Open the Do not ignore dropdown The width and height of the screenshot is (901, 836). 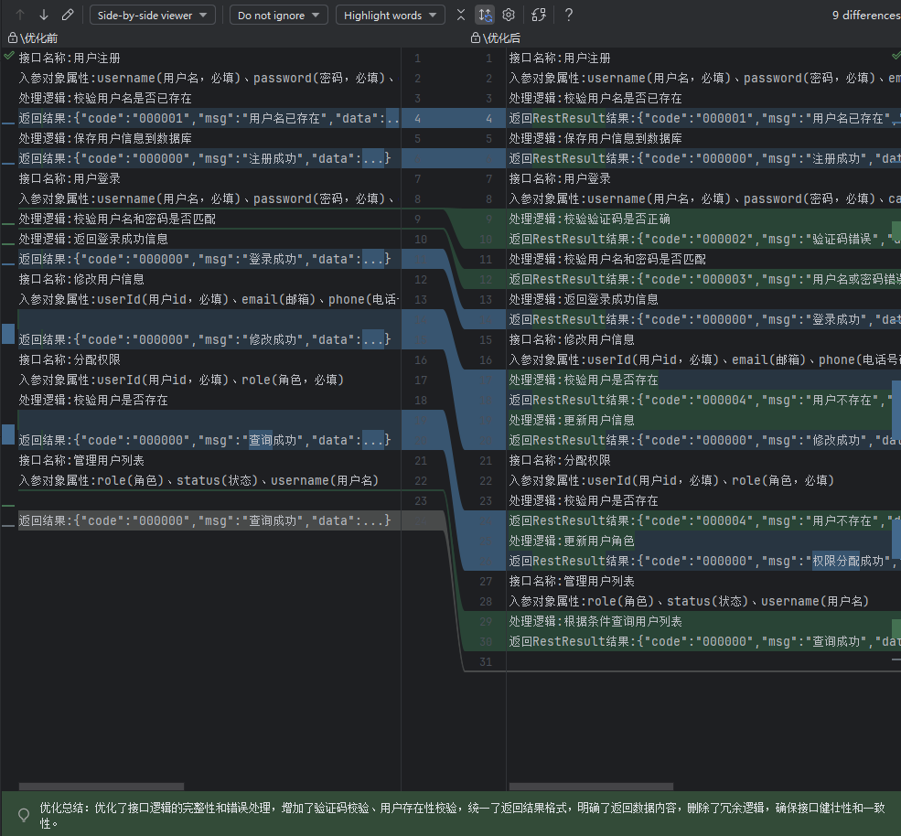[278, 15]
